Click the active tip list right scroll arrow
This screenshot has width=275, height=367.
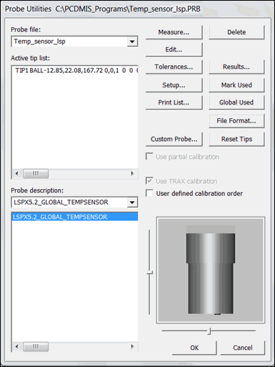132,173
